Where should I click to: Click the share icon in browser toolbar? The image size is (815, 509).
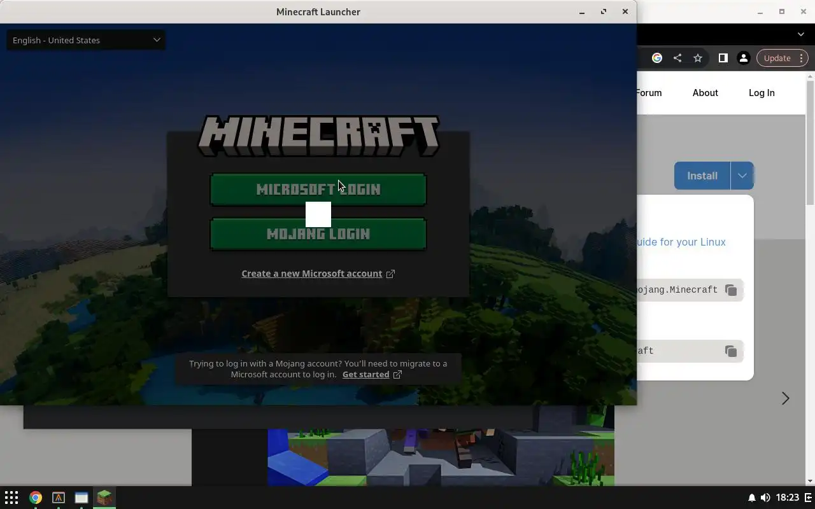[x=677, y=58]
